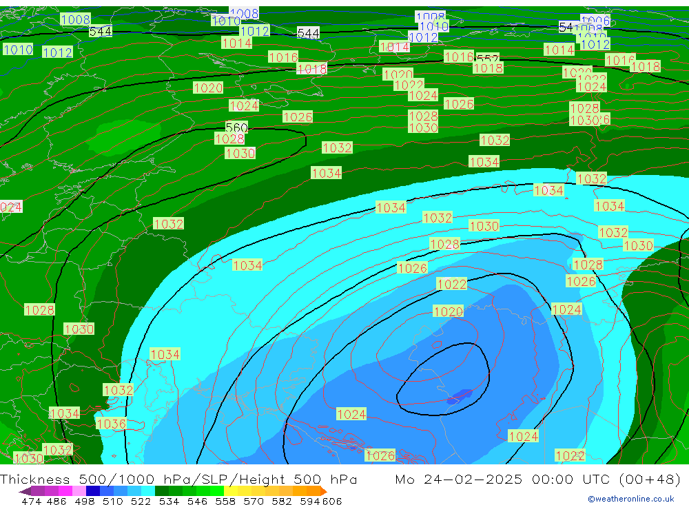Viewport: 689px width, 505px height.
Task: Click the 1018 label right of the 1016 label at top center
Action: coord(312,69)
